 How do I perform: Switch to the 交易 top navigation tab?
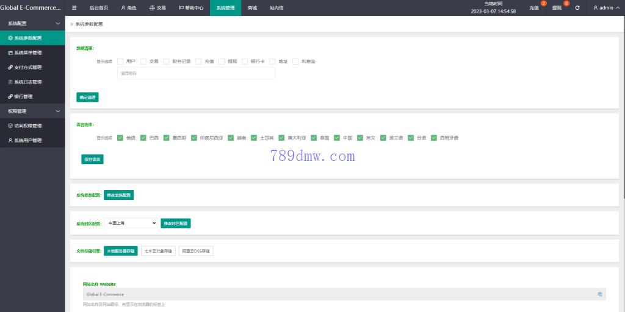click(x=157, y=8)
